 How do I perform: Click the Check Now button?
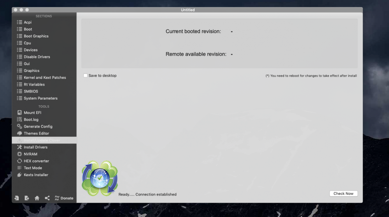coord(343,194)
